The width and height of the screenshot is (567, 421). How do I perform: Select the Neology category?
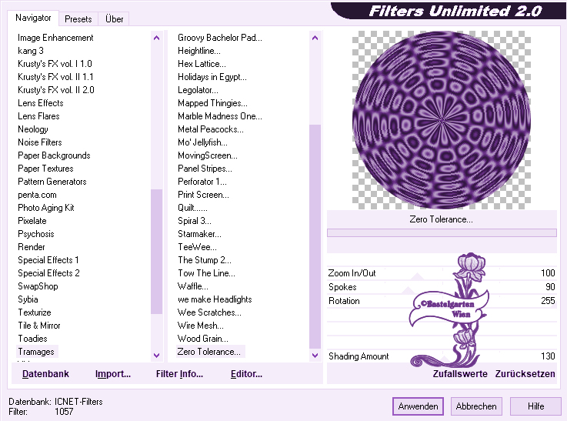[x=33, y=129]
